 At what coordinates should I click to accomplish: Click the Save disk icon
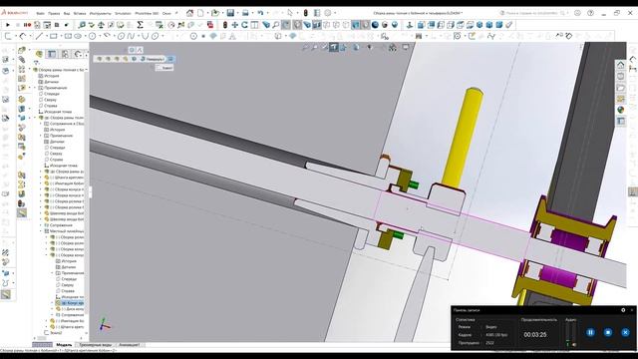[x=230, y=13]
